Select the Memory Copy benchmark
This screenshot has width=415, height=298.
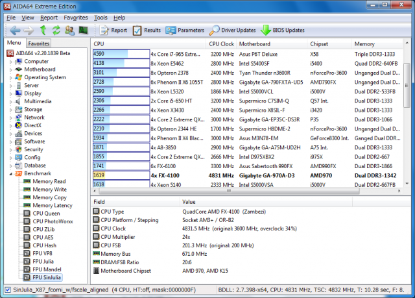[x=50, y=197]
